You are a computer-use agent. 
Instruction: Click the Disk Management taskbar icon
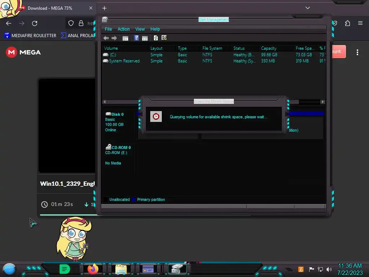click(x=177, y=269)
